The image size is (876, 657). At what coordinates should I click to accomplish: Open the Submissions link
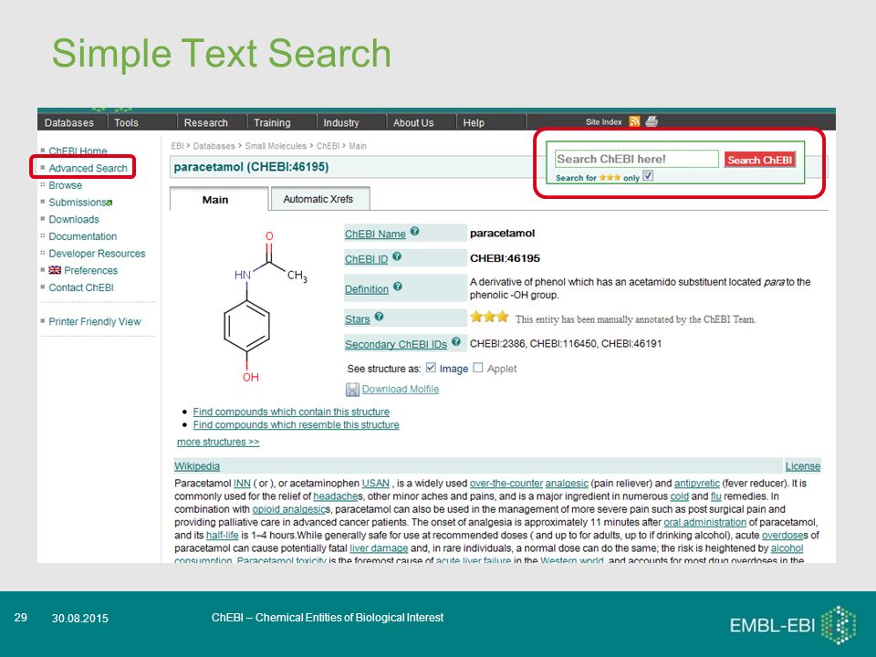(77, 203)
